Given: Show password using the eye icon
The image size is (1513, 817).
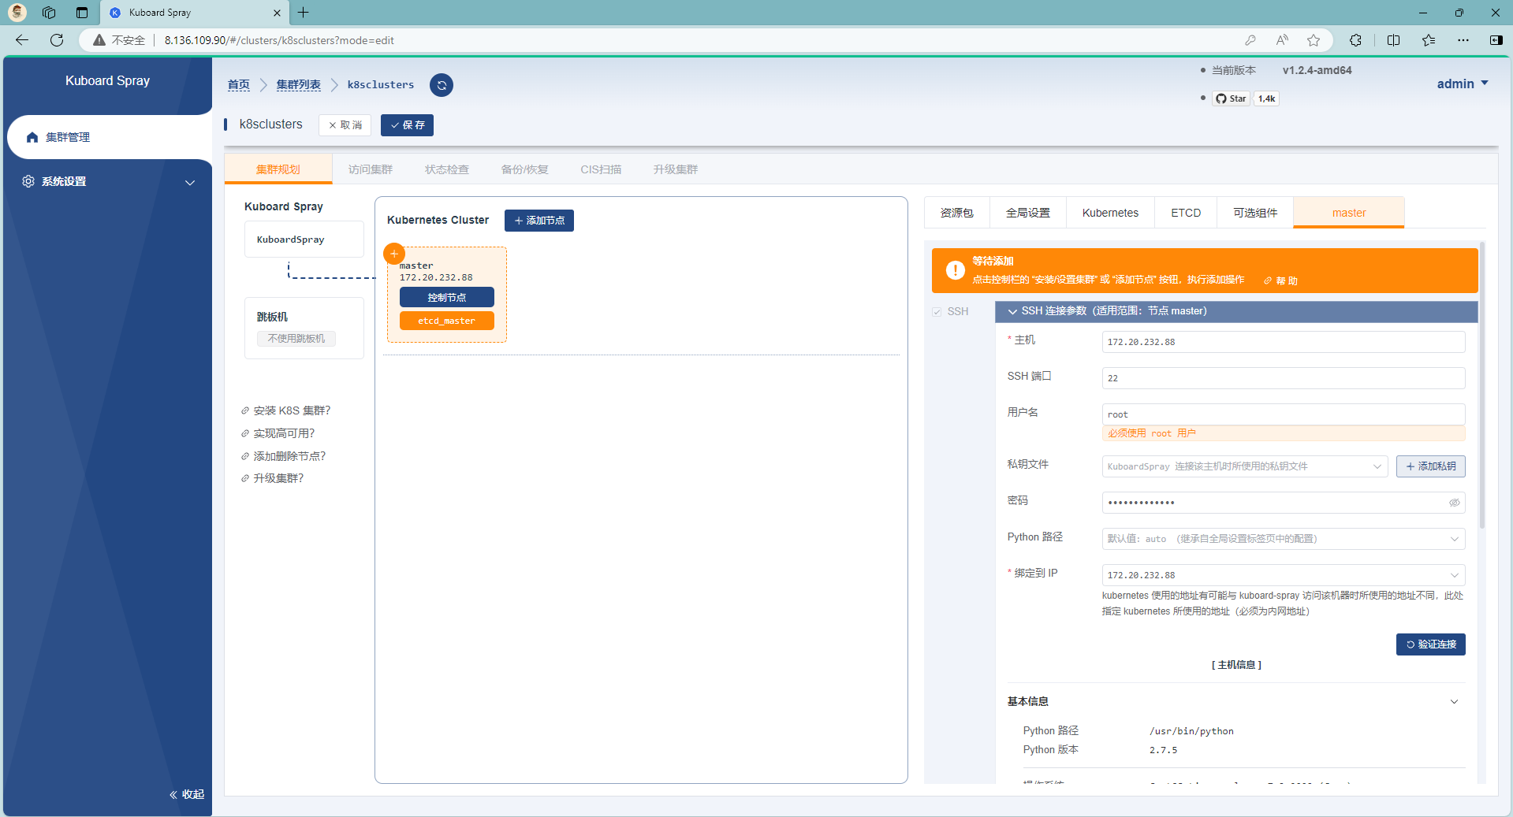Looking at the screenshot, I should point(1454,503).
